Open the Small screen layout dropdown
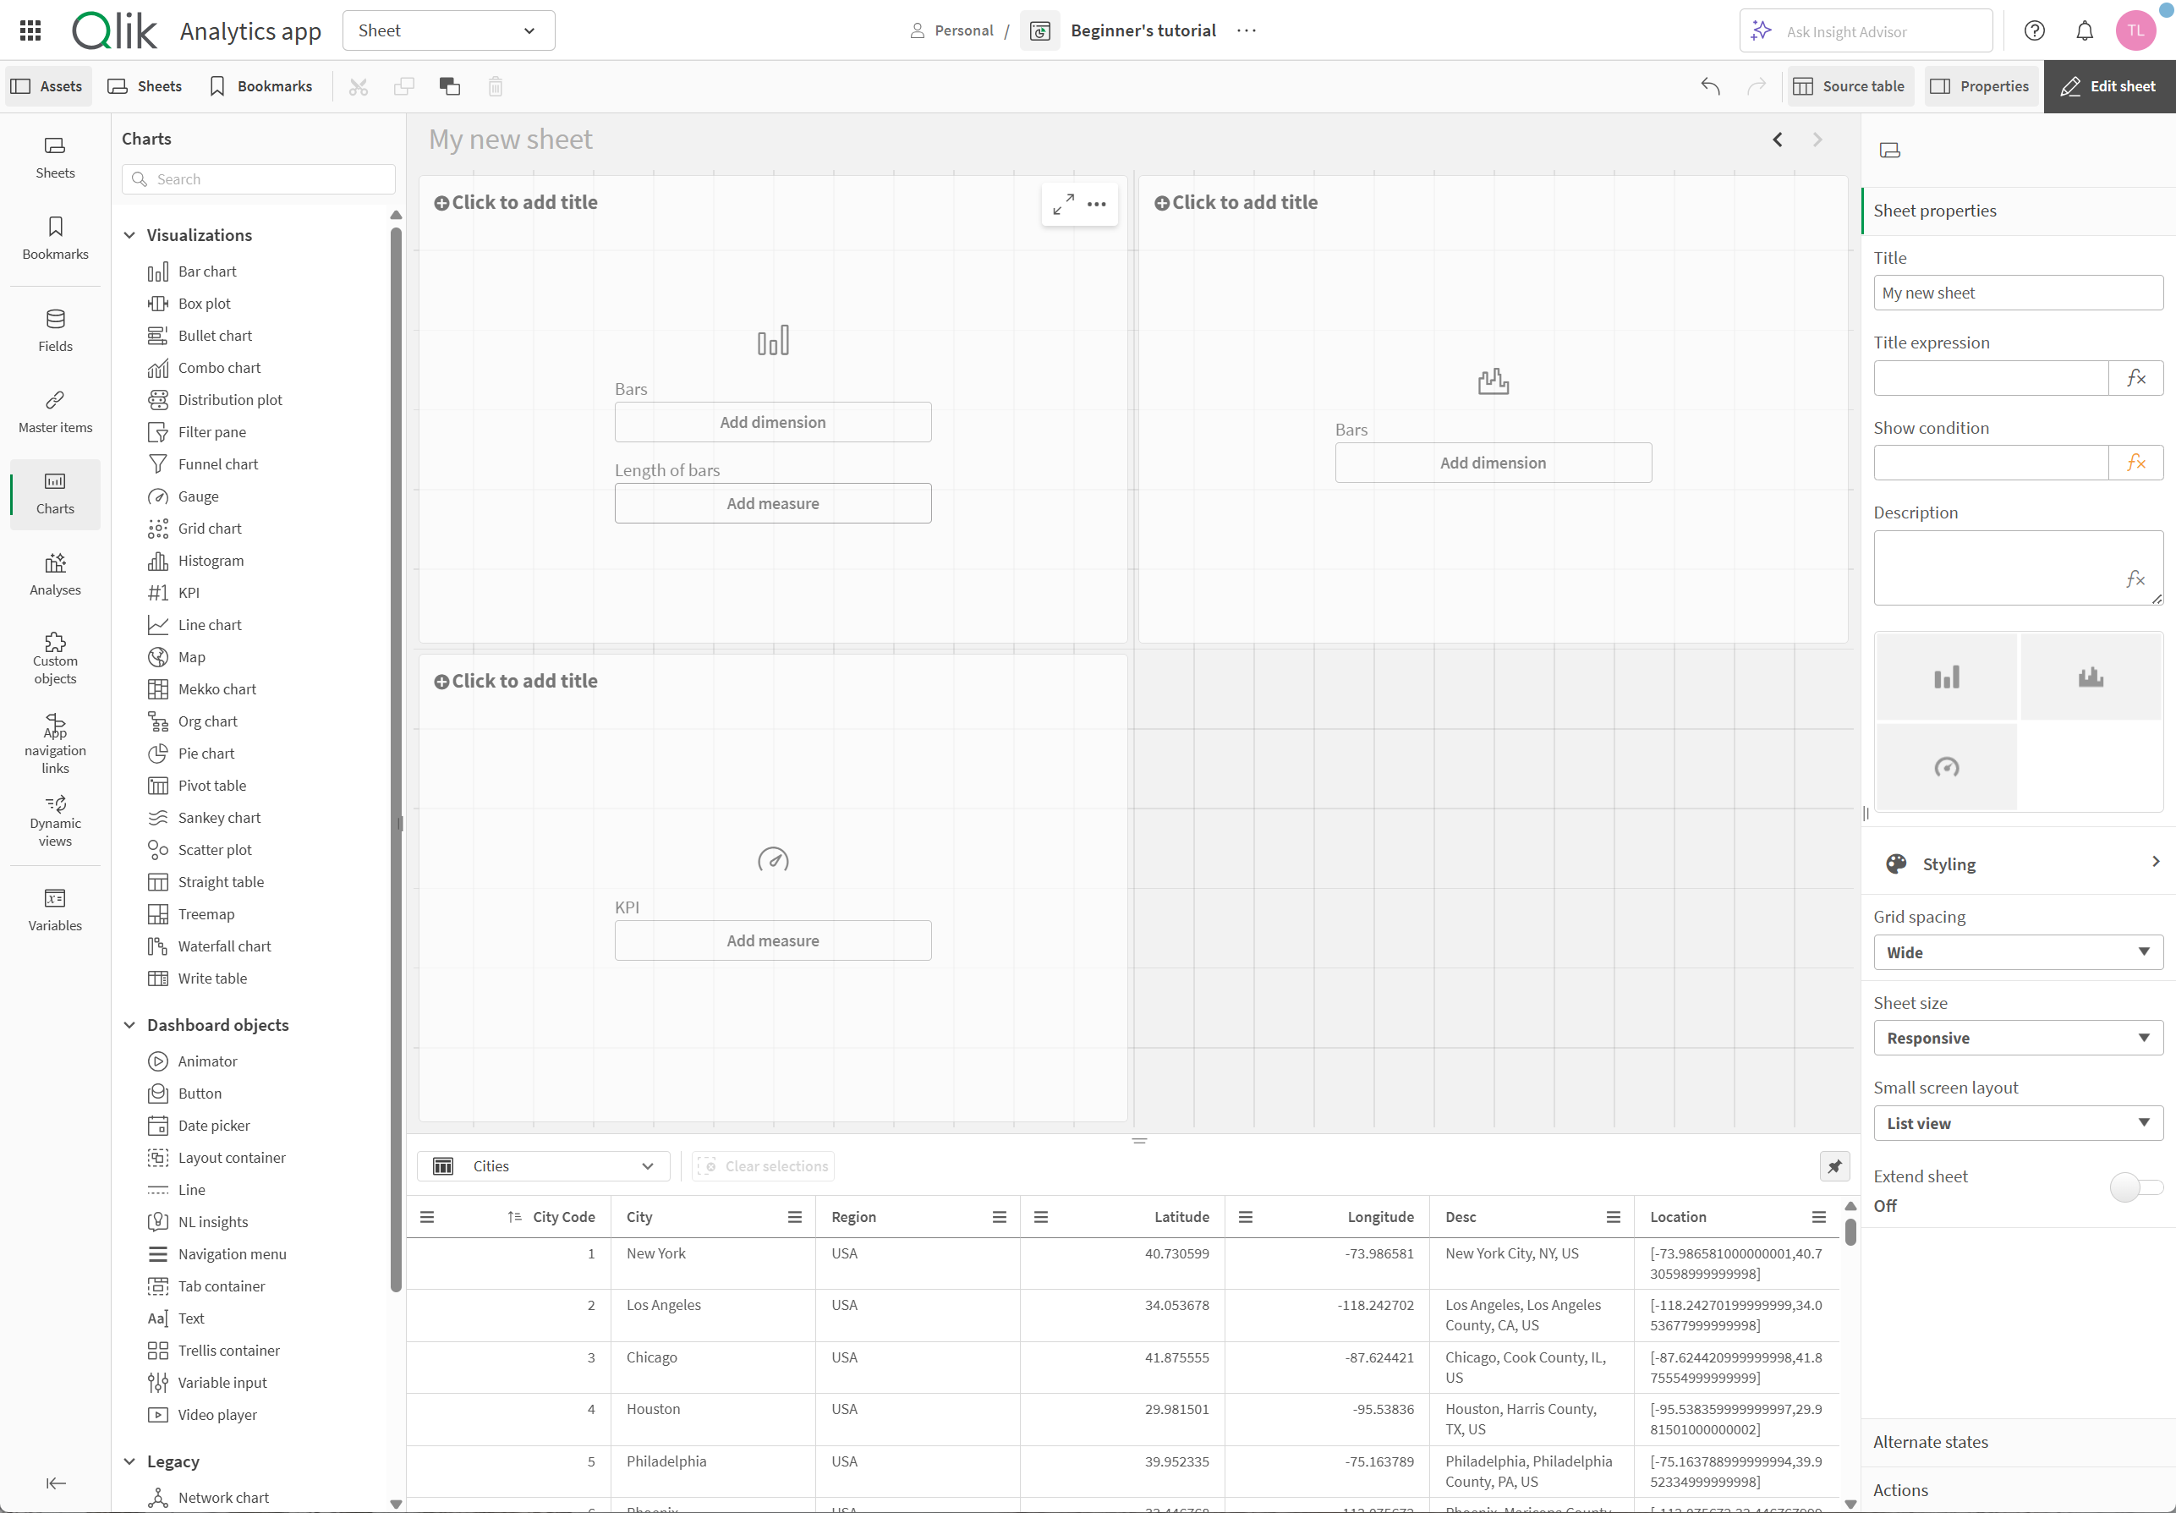The image size is (2176, 1513). [2018, 1122]
